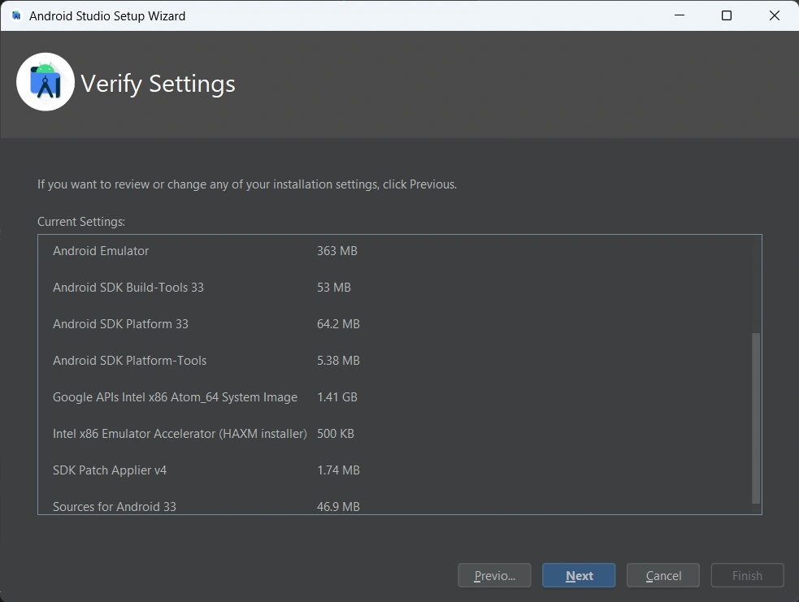Cancel the setup wizard
This screenshot has width=799, height=602.
(663, 575)
